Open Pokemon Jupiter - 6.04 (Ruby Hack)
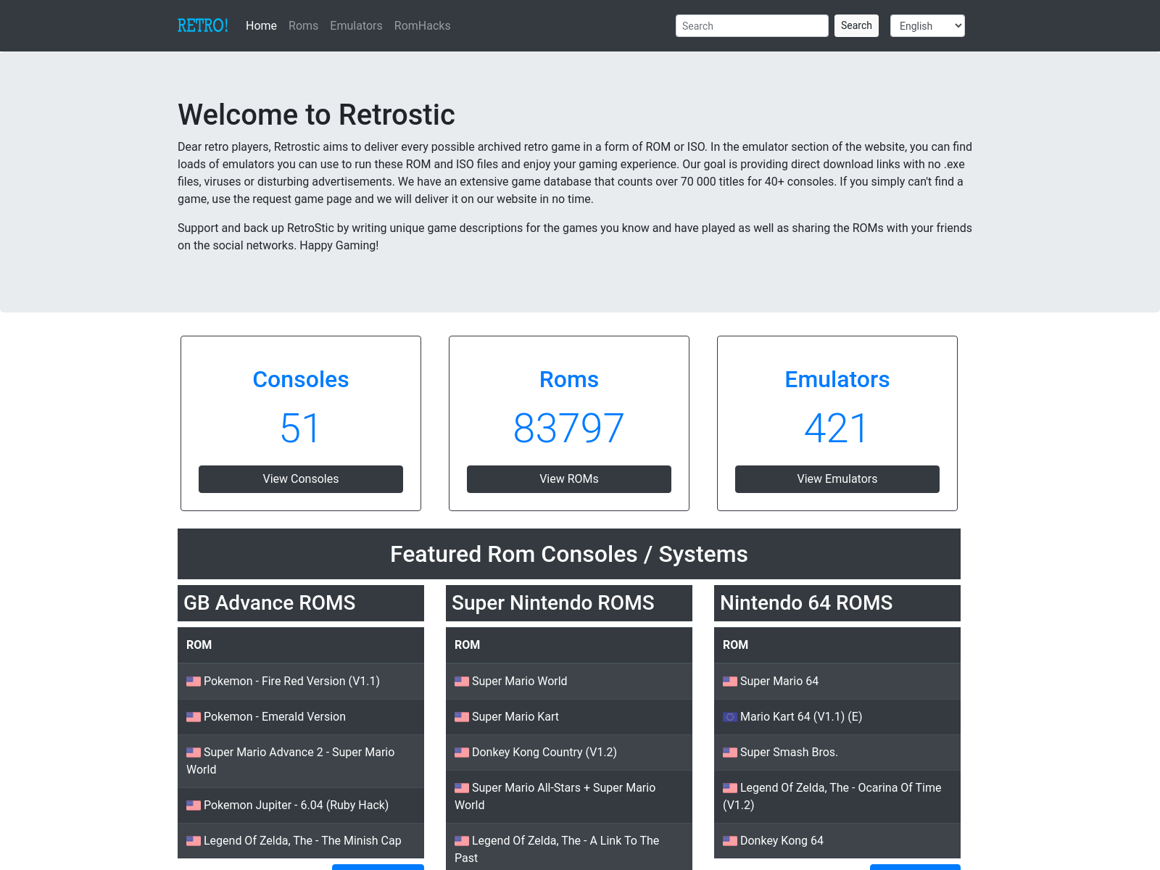The image size is (1160, 870). [296, 805]
